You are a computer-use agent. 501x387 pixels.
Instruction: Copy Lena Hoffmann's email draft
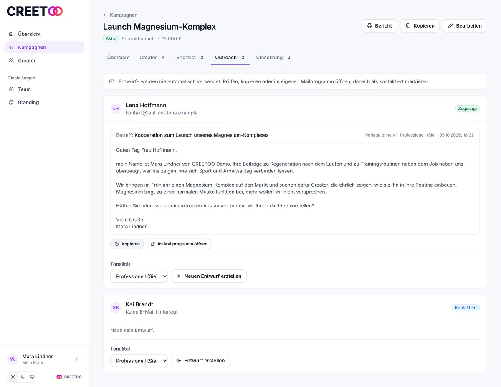[x=127, y=244]
